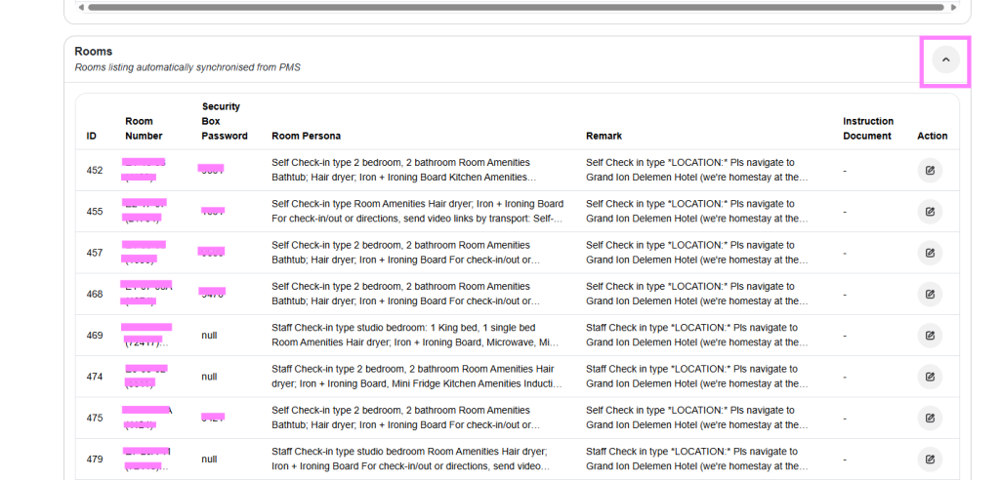
Task: Edit room with ID 455
Action: tap(930, 212)
